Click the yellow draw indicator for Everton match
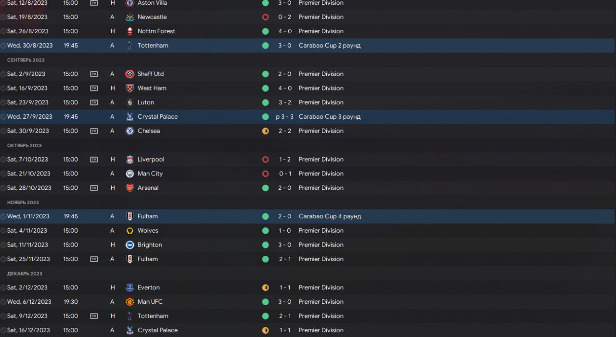 [x=265, y=287]
